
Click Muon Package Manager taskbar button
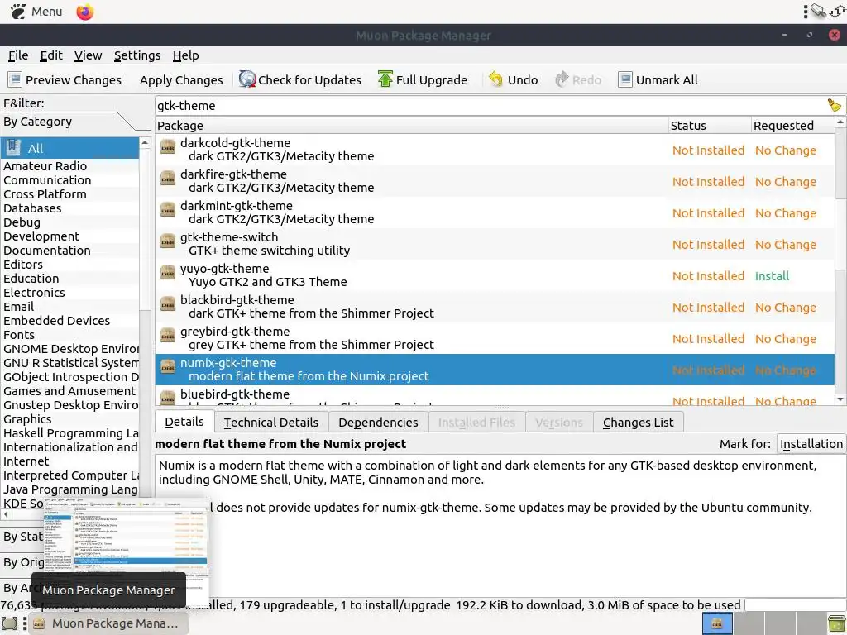[108, 623]
